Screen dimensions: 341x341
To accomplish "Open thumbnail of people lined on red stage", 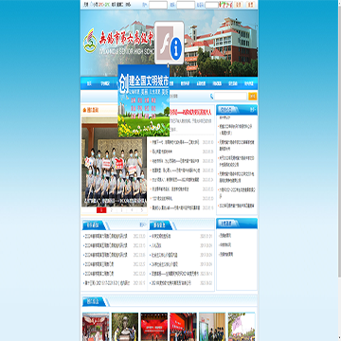I will click(183, 327).
